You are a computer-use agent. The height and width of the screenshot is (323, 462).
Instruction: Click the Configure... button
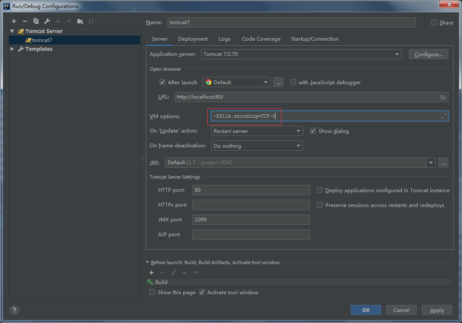[429, 54]
